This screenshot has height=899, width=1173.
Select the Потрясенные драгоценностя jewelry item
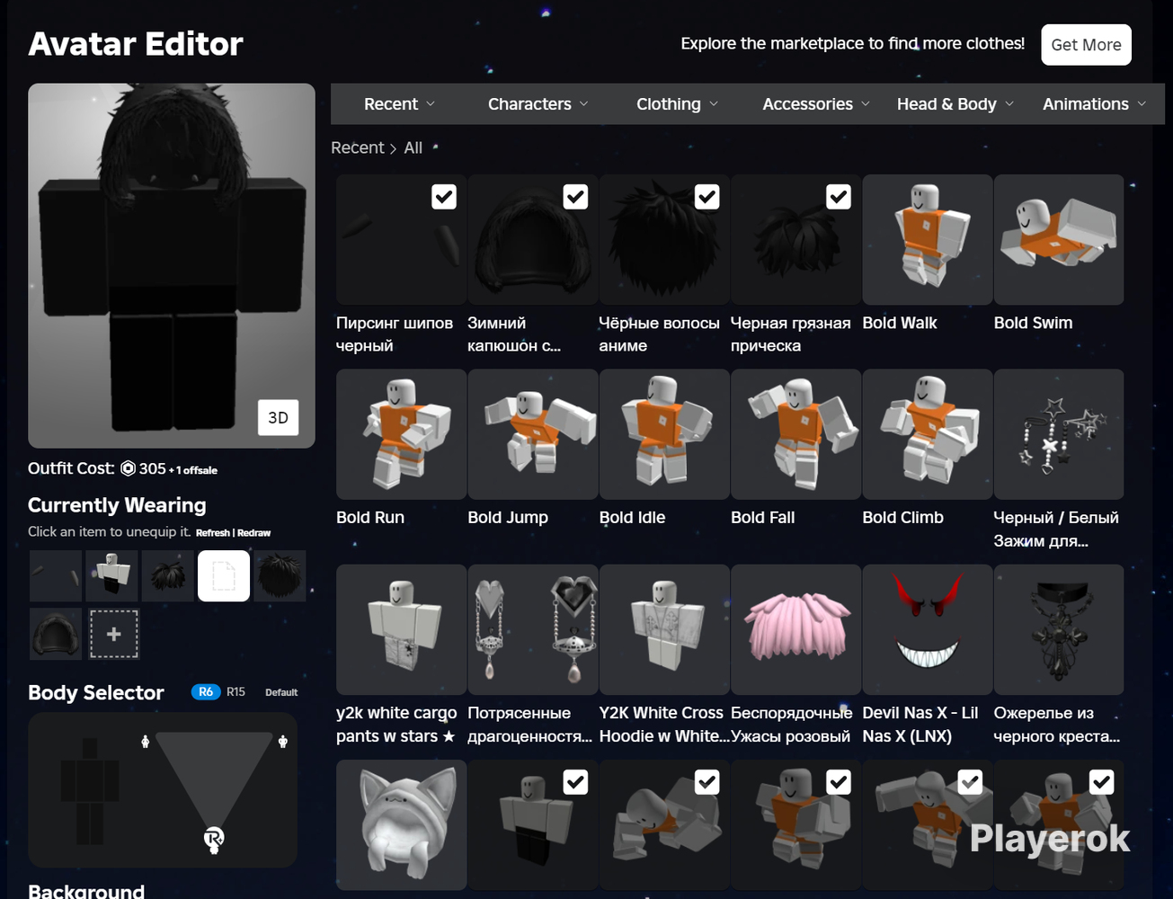(x=533, y=629)
